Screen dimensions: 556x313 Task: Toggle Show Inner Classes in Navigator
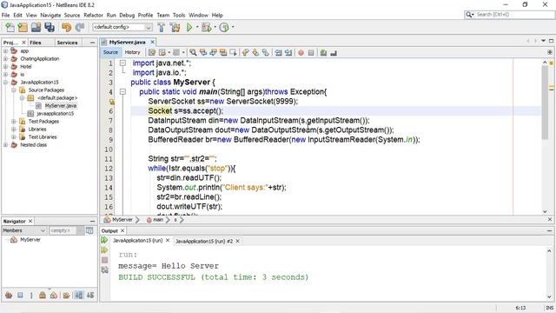tap(54, 296)
